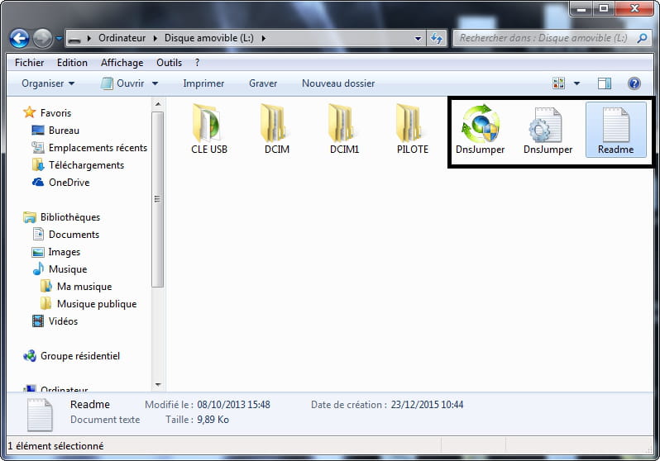Click in the Rechercher dans search field
The image size is (660, 461).
click(x=543, y=38)
